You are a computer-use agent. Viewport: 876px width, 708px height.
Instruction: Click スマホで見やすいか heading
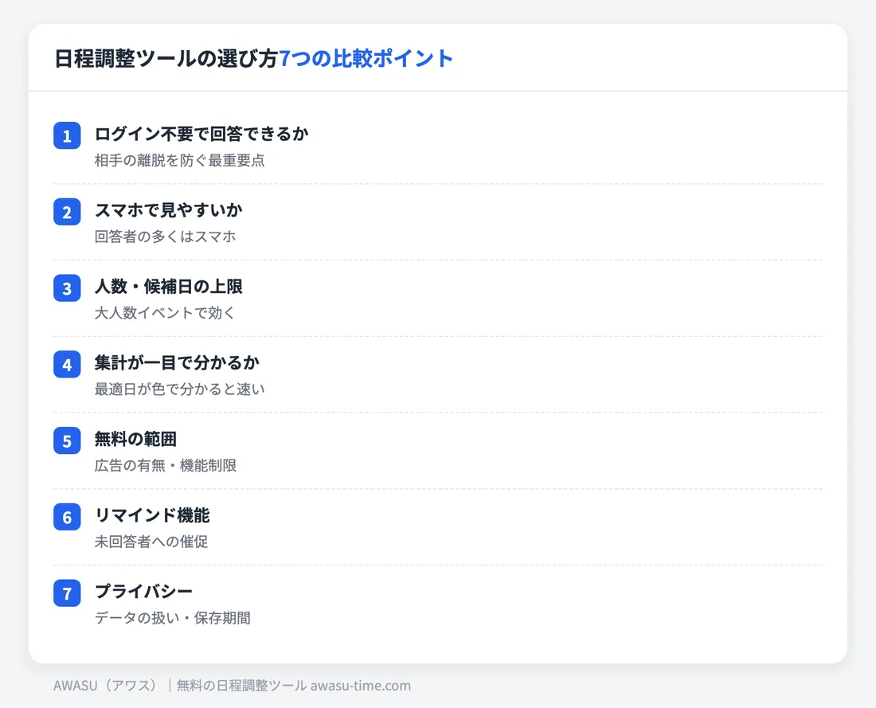click(x=168, y=210)
